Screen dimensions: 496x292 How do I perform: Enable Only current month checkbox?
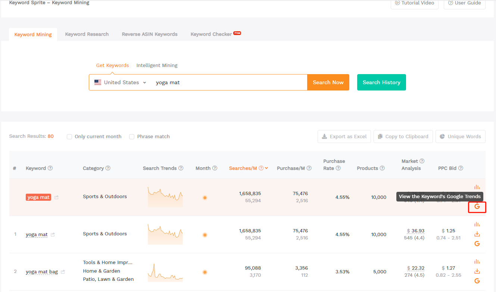69,137
